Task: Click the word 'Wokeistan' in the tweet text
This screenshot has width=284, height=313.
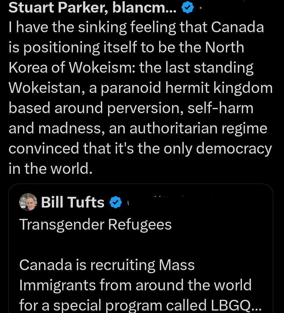Action: point(43,87)
